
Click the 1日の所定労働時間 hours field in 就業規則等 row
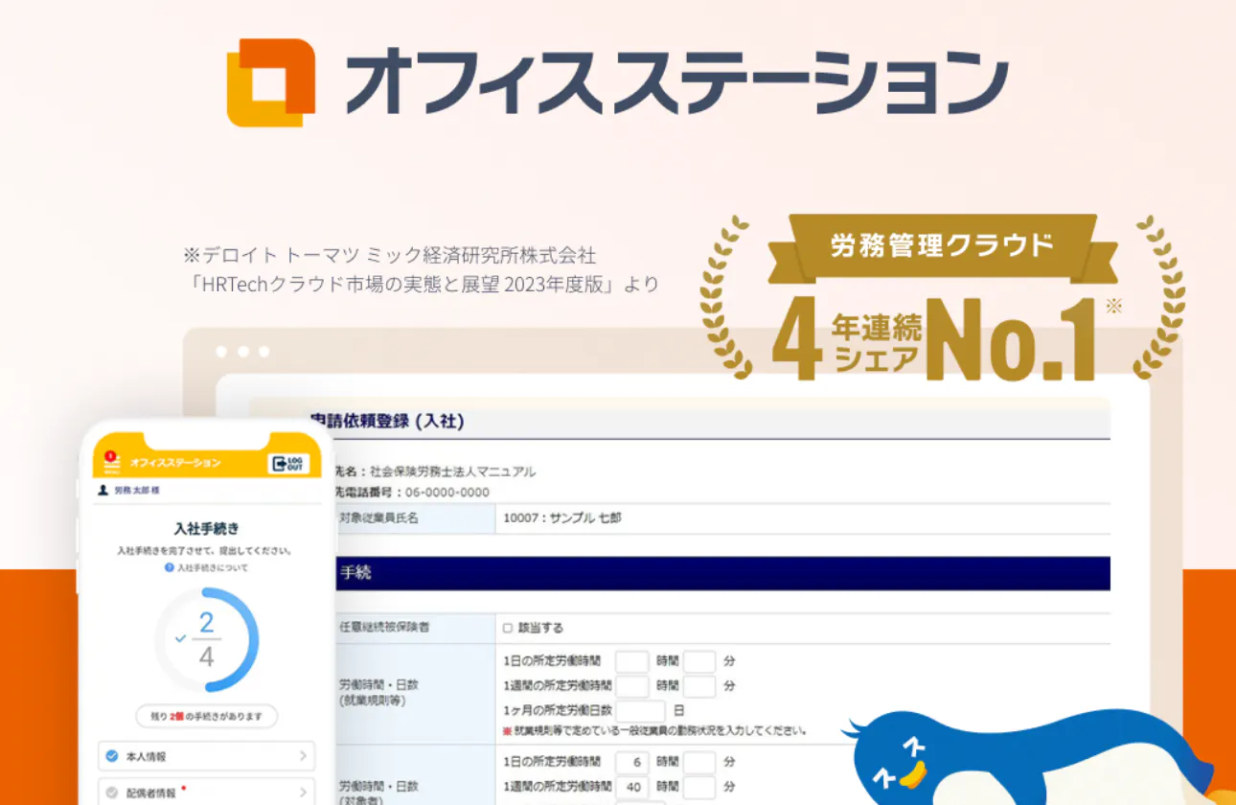coord(631,661)
